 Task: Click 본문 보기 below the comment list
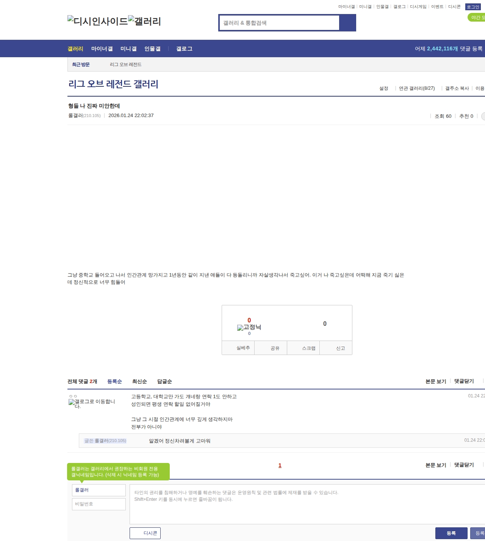point(436,465)
